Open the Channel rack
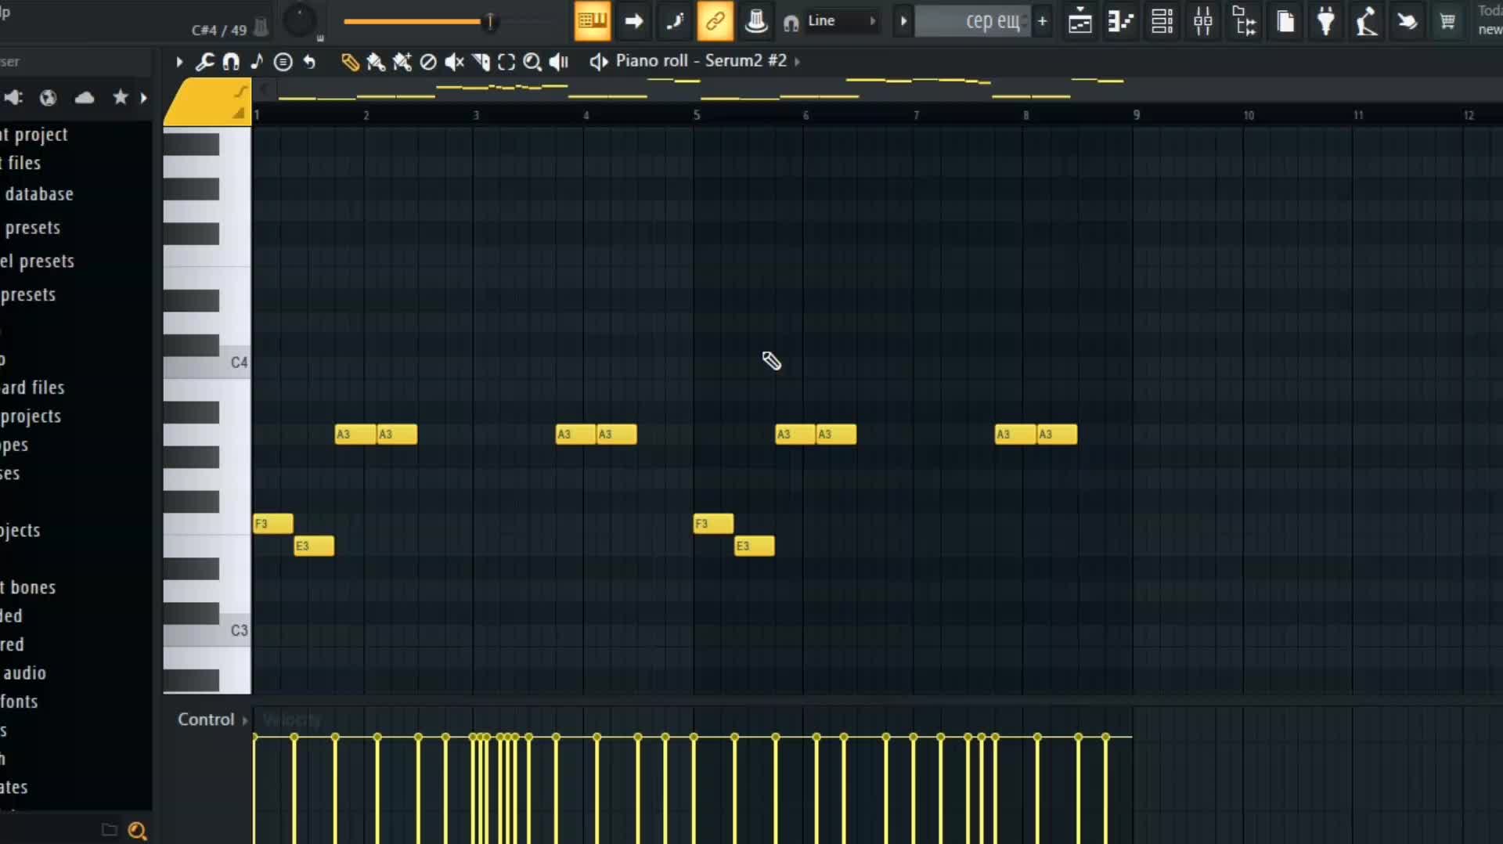This screenshot has width=1503, height=844. pos(1162,21)
